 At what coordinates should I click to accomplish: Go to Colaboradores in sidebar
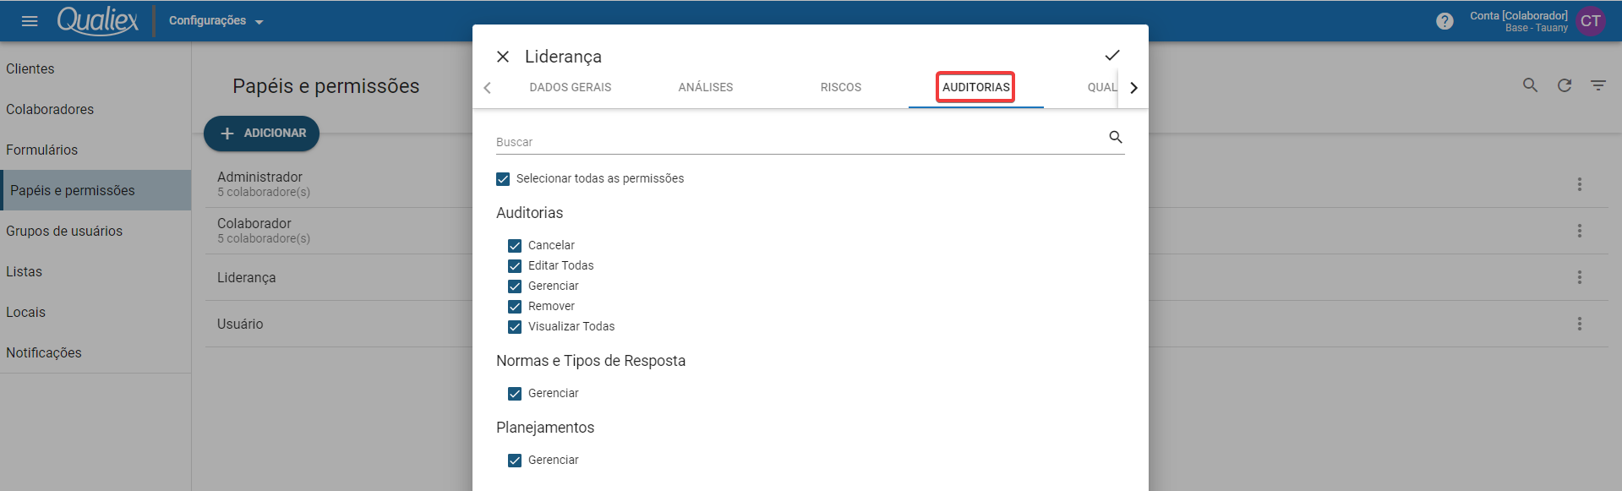96,109
